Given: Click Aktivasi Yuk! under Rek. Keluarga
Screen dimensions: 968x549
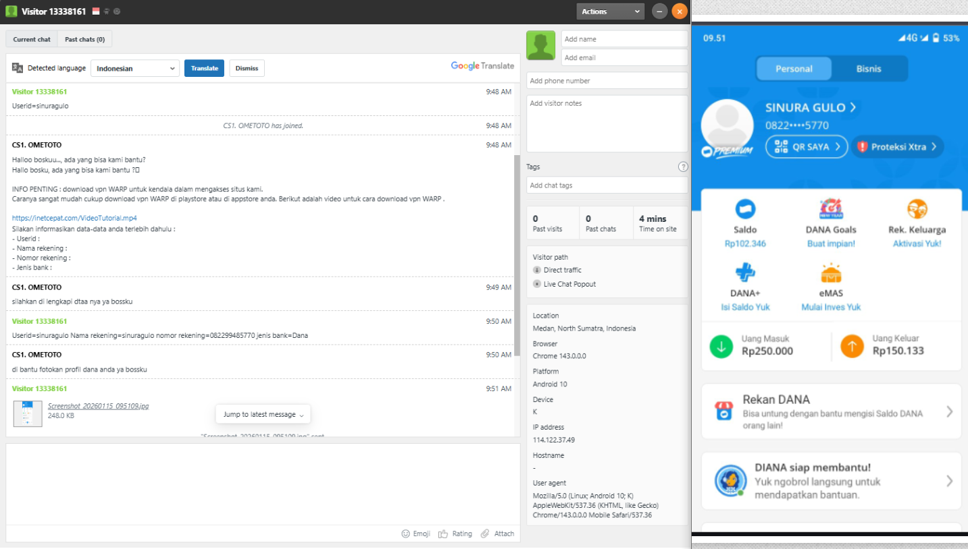Looking at the screenshot, I should point(917,243).
